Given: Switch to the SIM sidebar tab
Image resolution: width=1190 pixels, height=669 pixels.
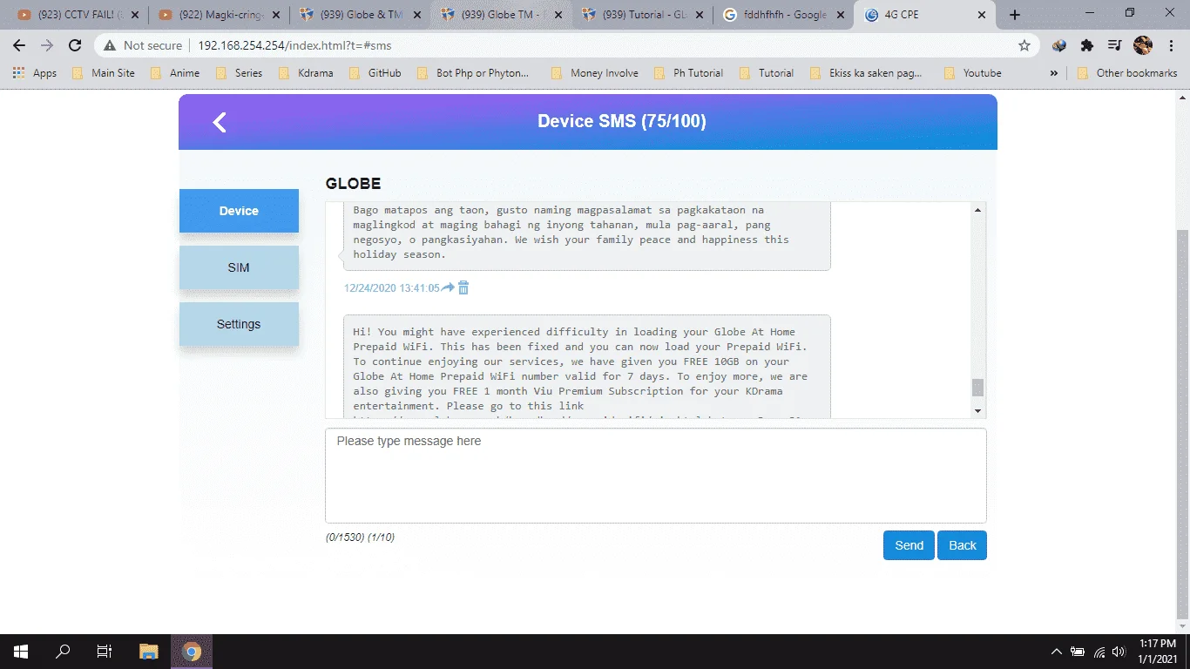Looking at the screenshot, I should pos(239,267).
